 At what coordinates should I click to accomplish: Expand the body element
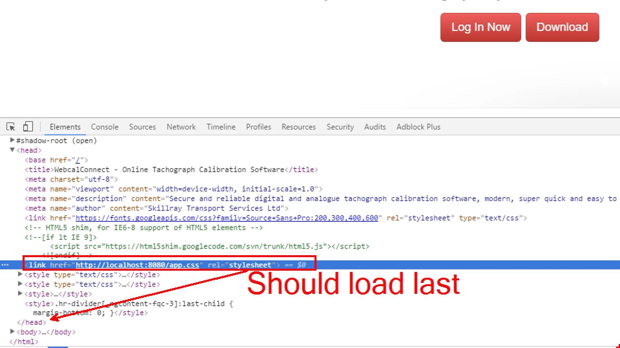[x=12, y=332]
